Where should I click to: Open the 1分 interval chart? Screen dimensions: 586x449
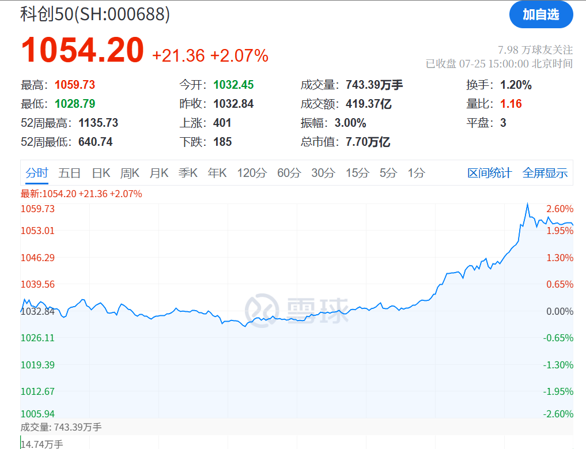click(x=416, y=173)
